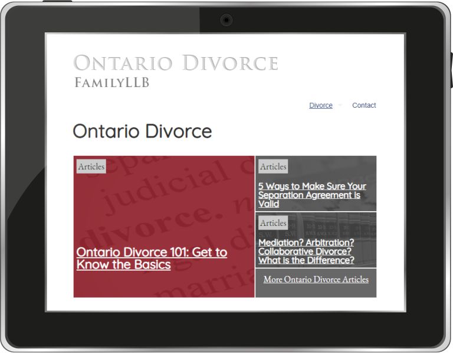The height and width of the screenshot is (353, 453).
Task: Expand the Divorce dropdown arrow
Action: click(x=340, y=105)
